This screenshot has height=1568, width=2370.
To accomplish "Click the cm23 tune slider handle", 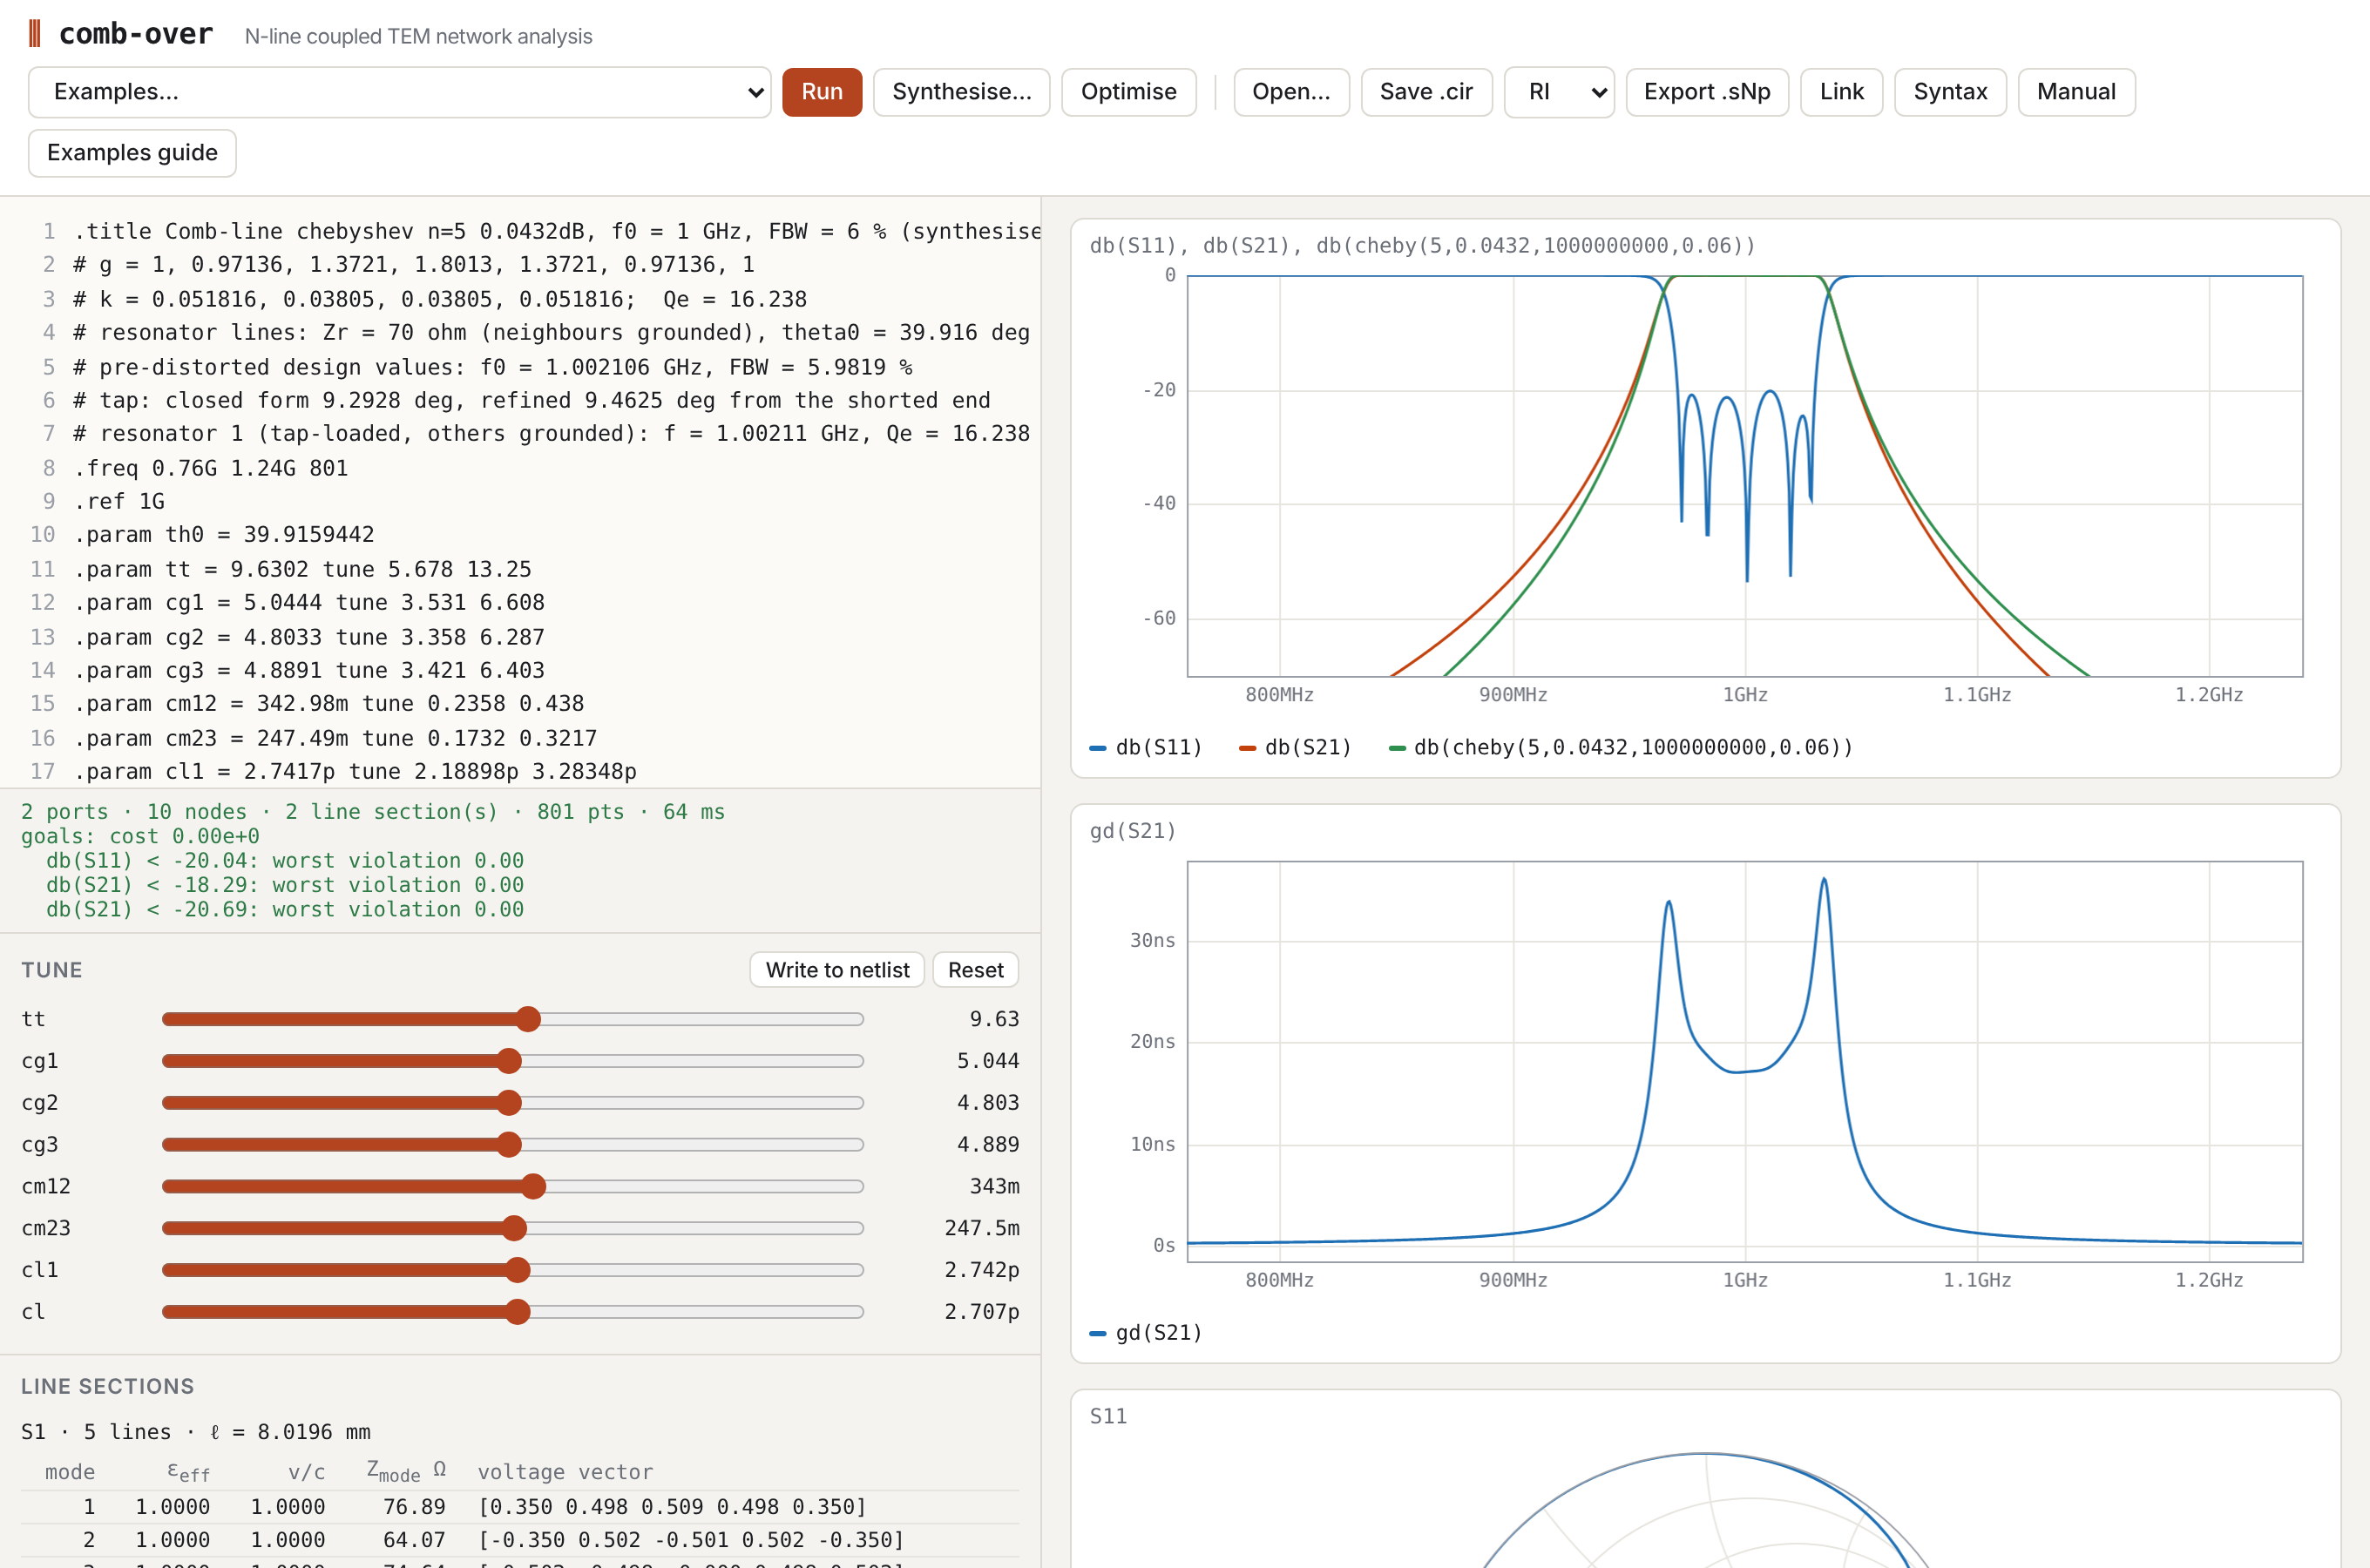I will click(514, 1228).
